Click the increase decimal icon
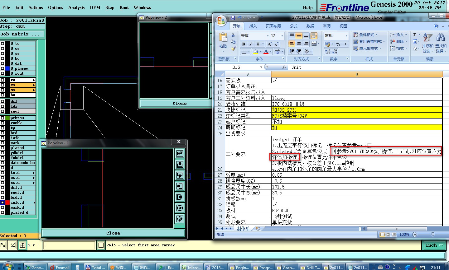Screen dimensions: 449x270 pos(328,51)
